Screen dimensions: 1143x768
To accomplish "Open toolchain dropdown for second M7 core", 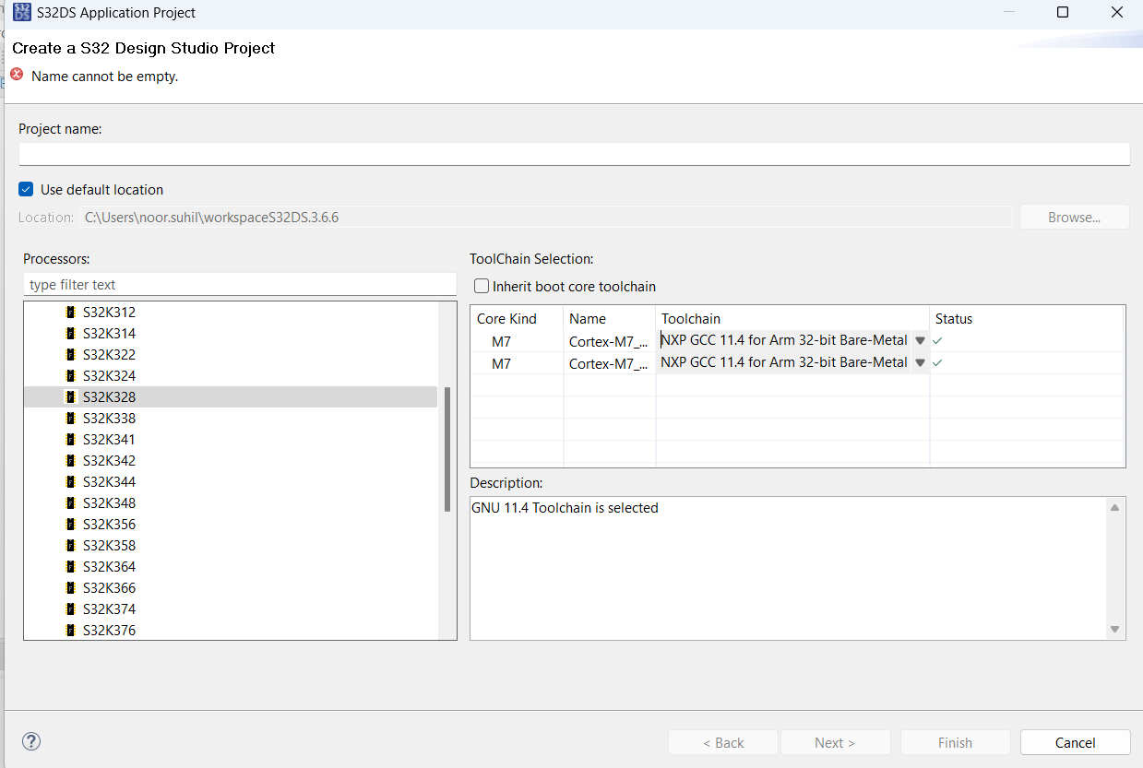I will tap(920, 362).
